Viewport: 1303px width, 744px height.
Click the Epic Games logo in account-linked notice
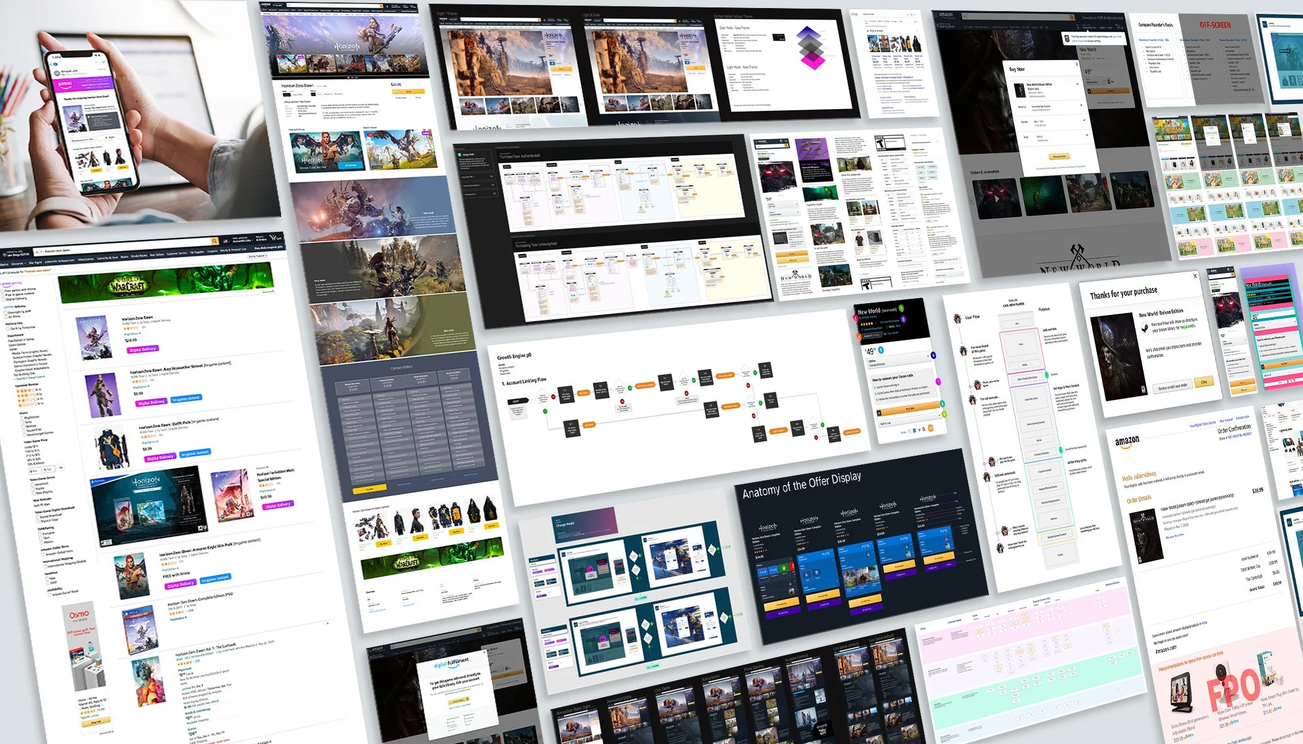click(x=1067, y=38)
